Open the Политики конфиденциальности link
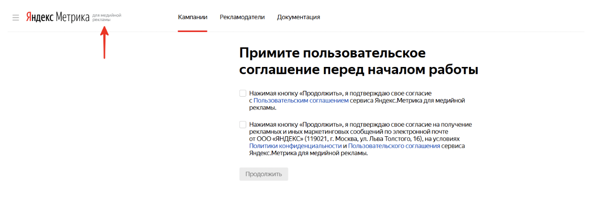The image size is (594, 199). tap(295, 146)
